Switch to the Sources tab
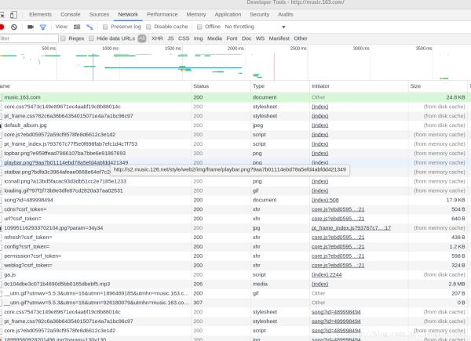 99,14
